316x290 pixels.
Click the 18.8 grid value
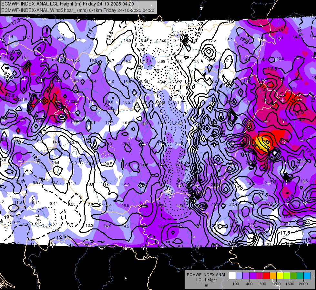point(109,102)
